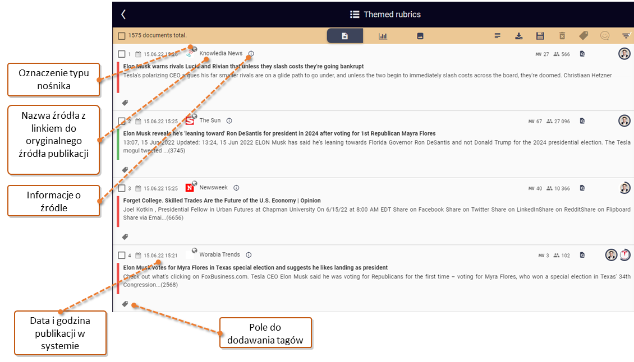This screenshot has width=634, height=362.
Task: Check the box for document number 1
Action: pyautogui.click(x=121, y=54)
